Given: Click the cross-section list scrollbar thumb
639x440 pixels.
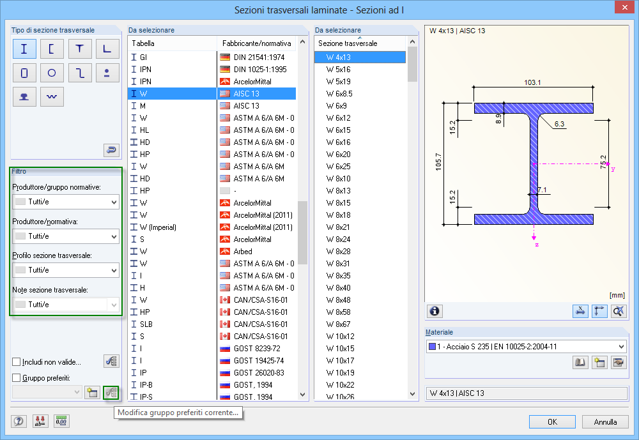Looking at the screenshot, I should point(412,64).
